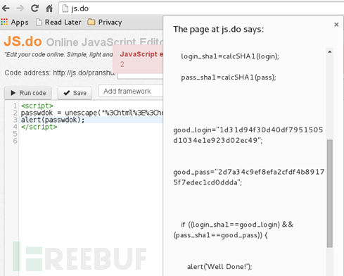Click the passwdok = unescape code line
344x276 pixels.
click(x=92, y=113)
